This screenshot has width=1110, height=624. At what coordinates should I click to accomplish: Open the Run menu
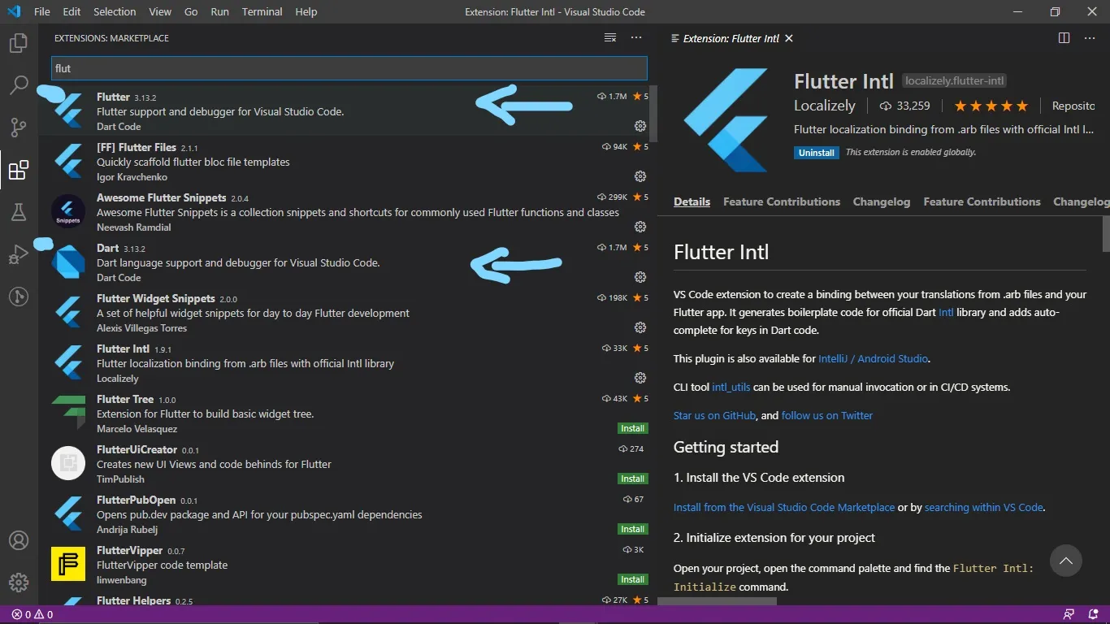(x=219, y=12)
